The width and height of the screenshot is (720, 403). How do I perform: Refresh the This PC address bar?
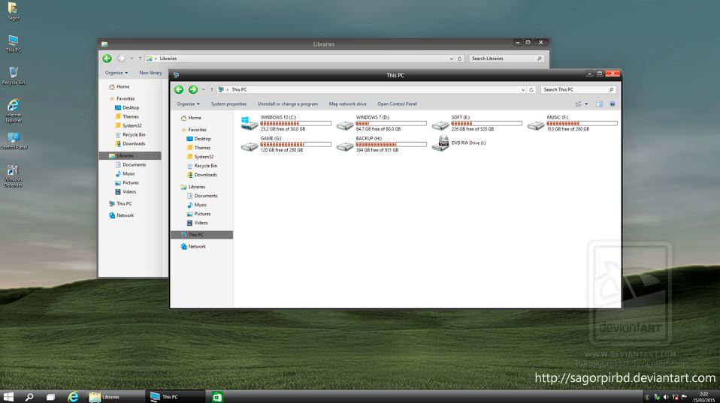pyautogui.click(x=531, y=89)
